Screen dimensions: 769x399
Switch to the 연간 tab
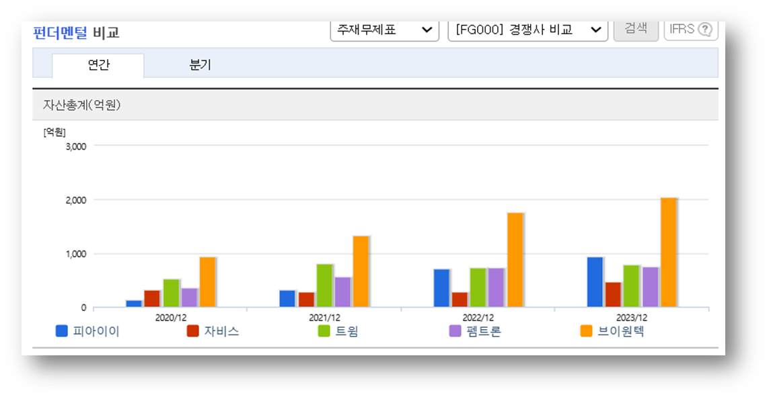coord(98,65)
